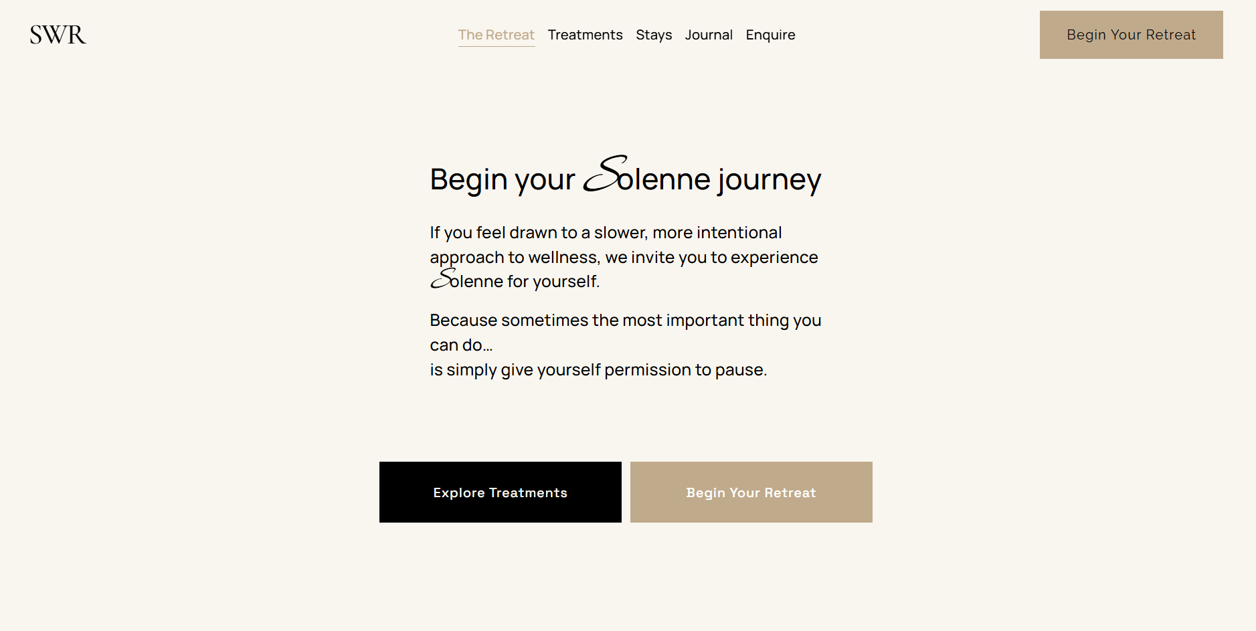Click the can do… text line
Screen dimensions: 1256x631
coord(462,345)
